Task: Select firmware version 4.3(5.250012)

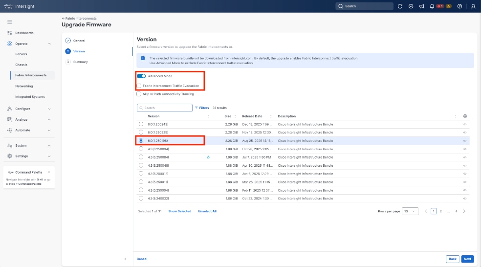Action: (141, 174)
